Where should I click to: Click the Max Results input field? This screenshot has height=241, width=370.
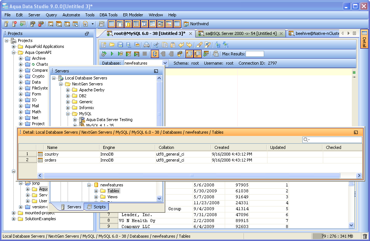pyautogui.click(x=255, y=54)
